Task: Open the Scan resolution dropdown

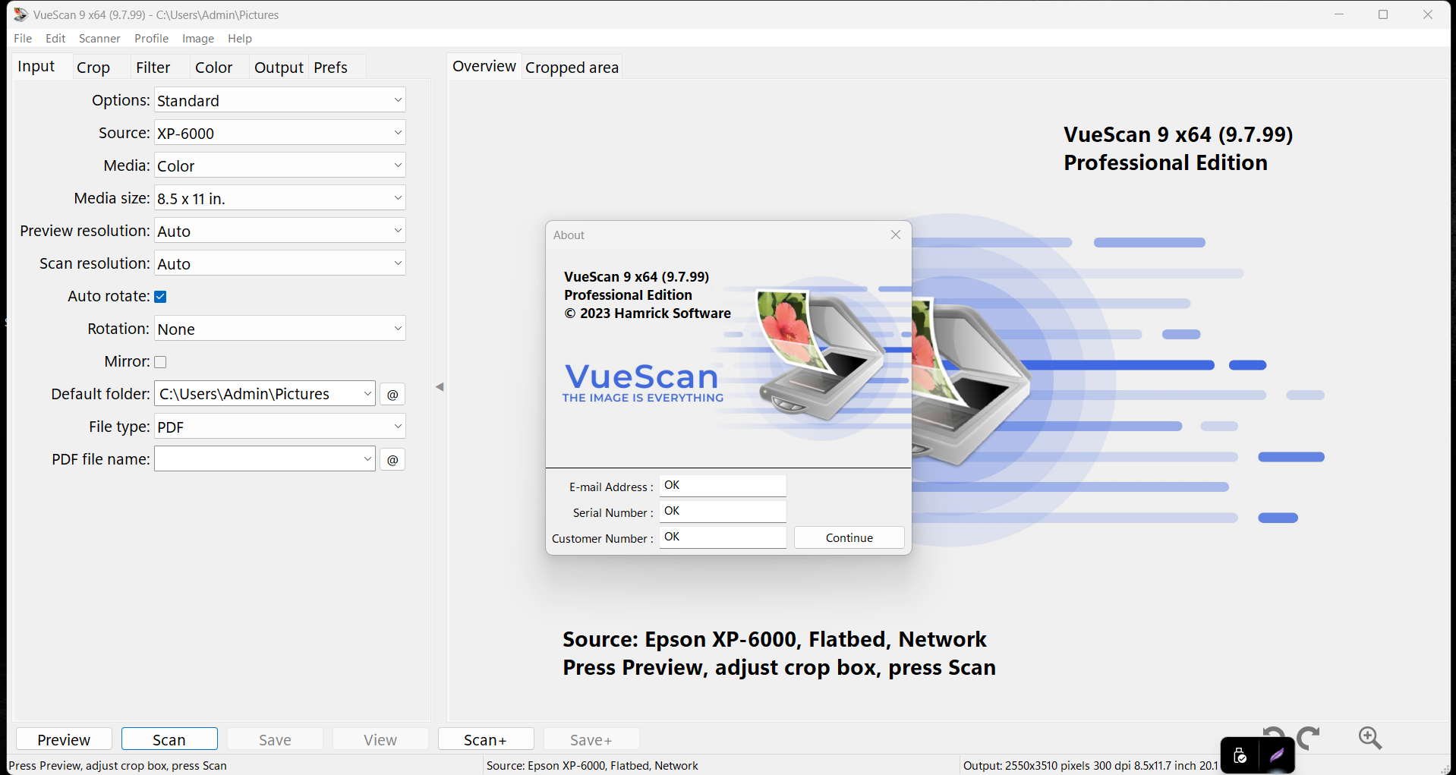Action: pos(279,263)
